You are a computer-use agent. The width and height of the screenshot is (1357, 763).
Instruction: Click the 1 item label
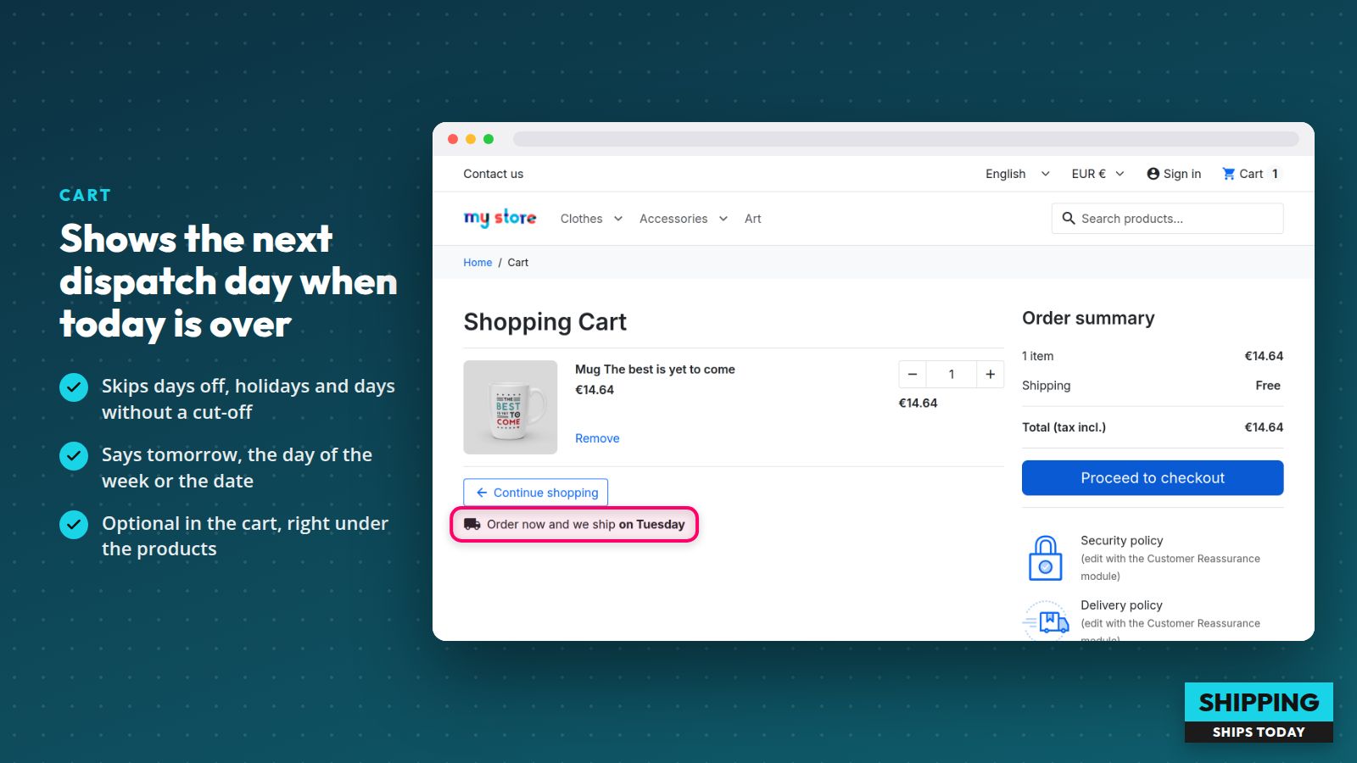(x=1038, y=356)
